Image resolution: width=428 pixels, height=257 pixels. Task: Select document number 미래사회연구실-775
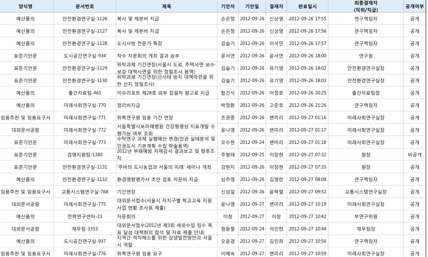tap(85, 204)
